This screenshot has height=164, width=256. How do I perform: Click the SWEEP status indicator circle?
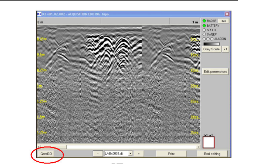(204, 34)
